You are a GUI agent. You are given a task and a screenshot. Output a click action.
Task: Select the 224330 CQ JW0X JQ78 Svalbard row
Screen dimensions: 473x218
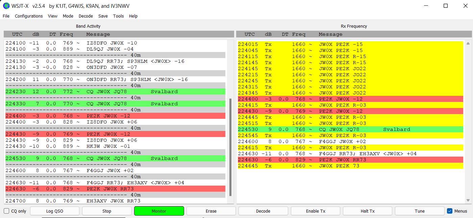[115, 104]
